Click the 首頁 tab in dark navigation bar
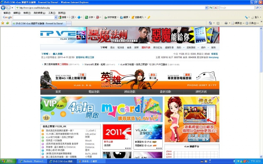This screenshot has width=263, height=164. pyautogui.click(x=58, y=92)
